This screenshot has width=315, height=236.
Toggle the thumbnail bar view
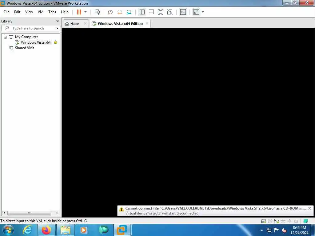[x=151, y=12]
